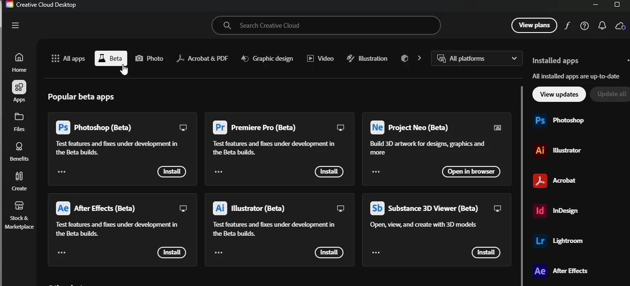Open more options for Photoshop (Beta)

62,172
